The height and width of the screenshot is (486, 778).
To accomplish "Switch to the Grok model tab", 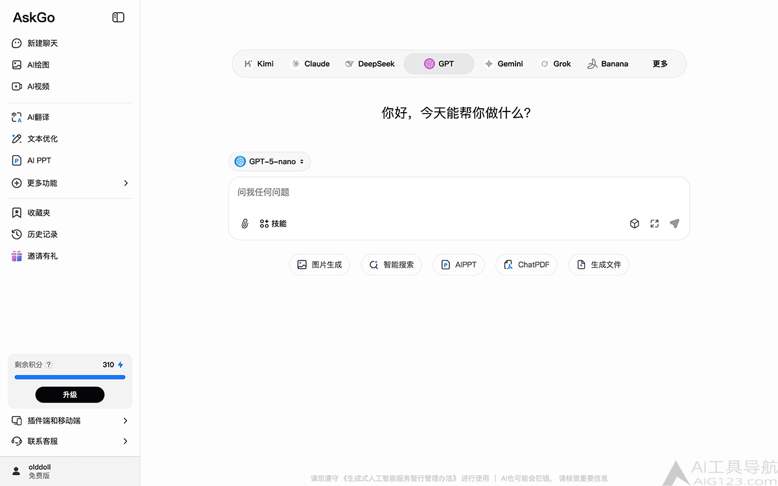I will pos(556,64).
